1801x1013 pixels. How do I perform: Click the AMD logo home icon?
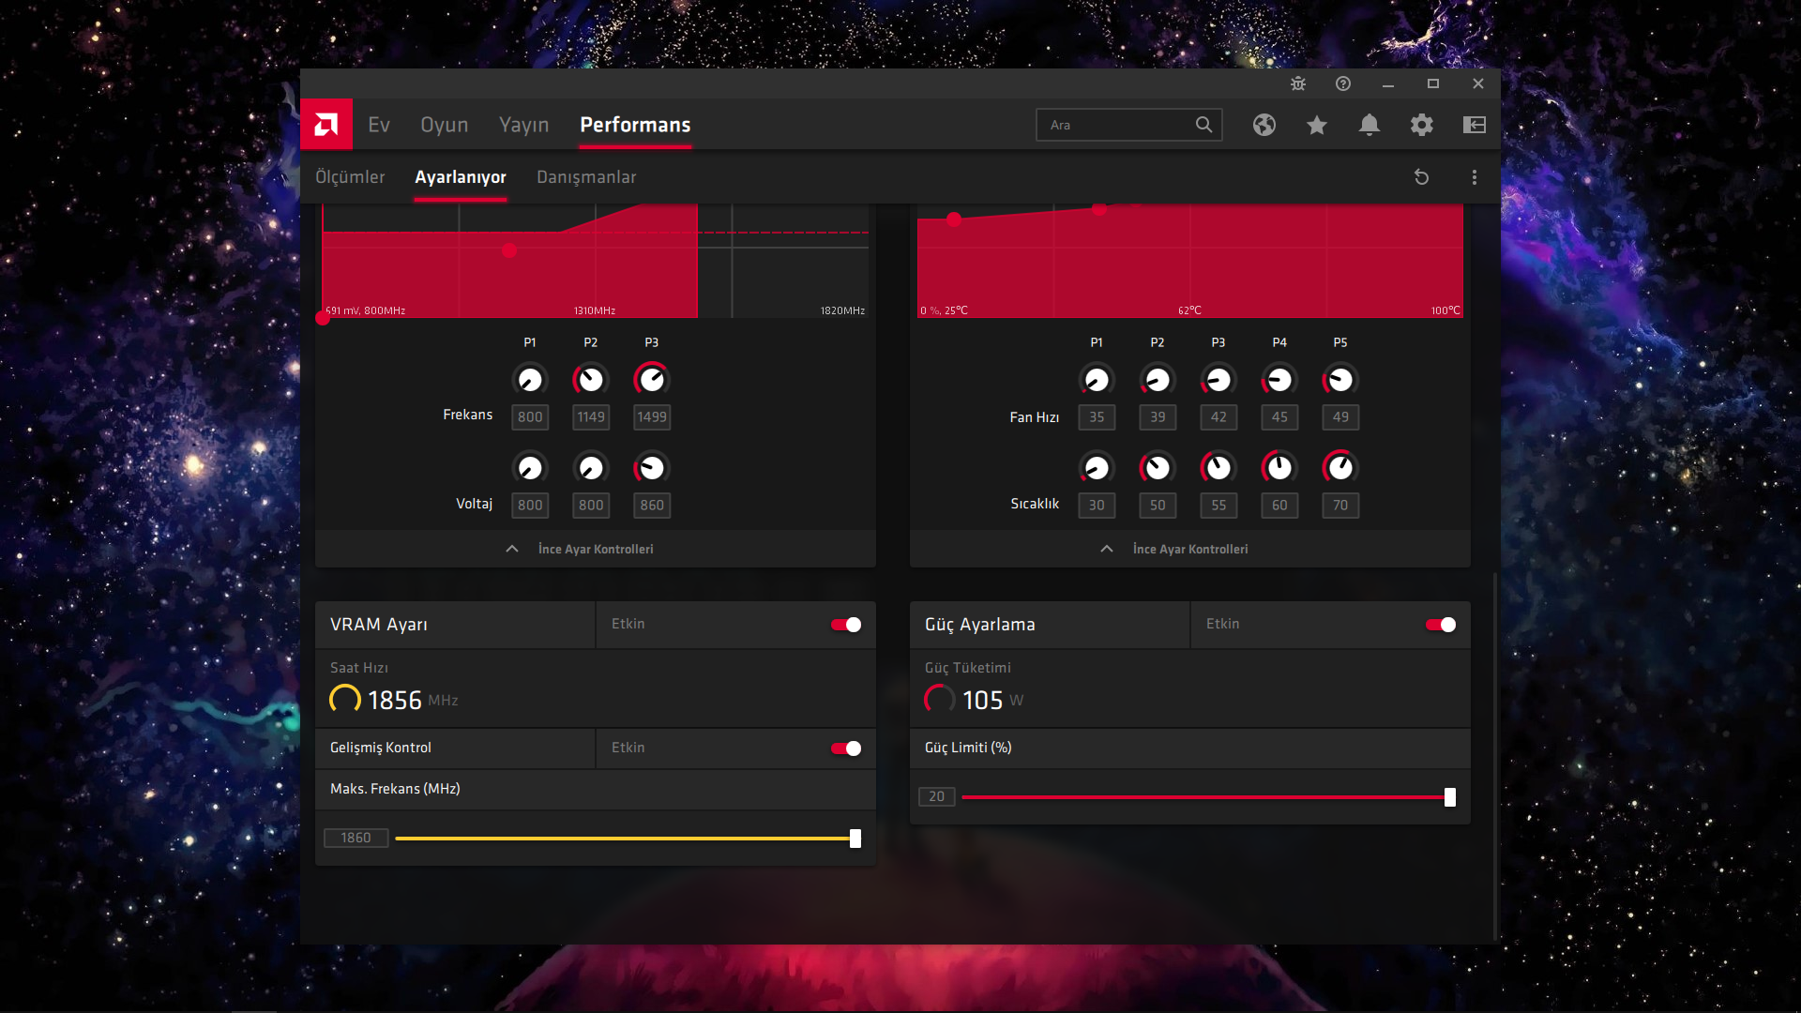(x=326, y=125)
